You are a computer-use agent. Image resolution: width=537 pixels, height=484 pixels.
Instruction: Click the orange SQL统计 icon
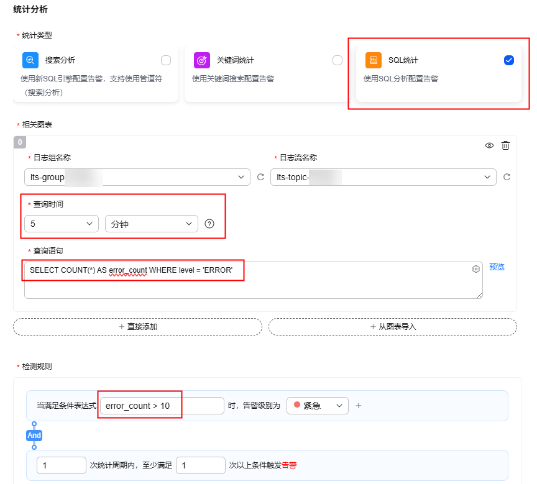(x=374, y=60)
